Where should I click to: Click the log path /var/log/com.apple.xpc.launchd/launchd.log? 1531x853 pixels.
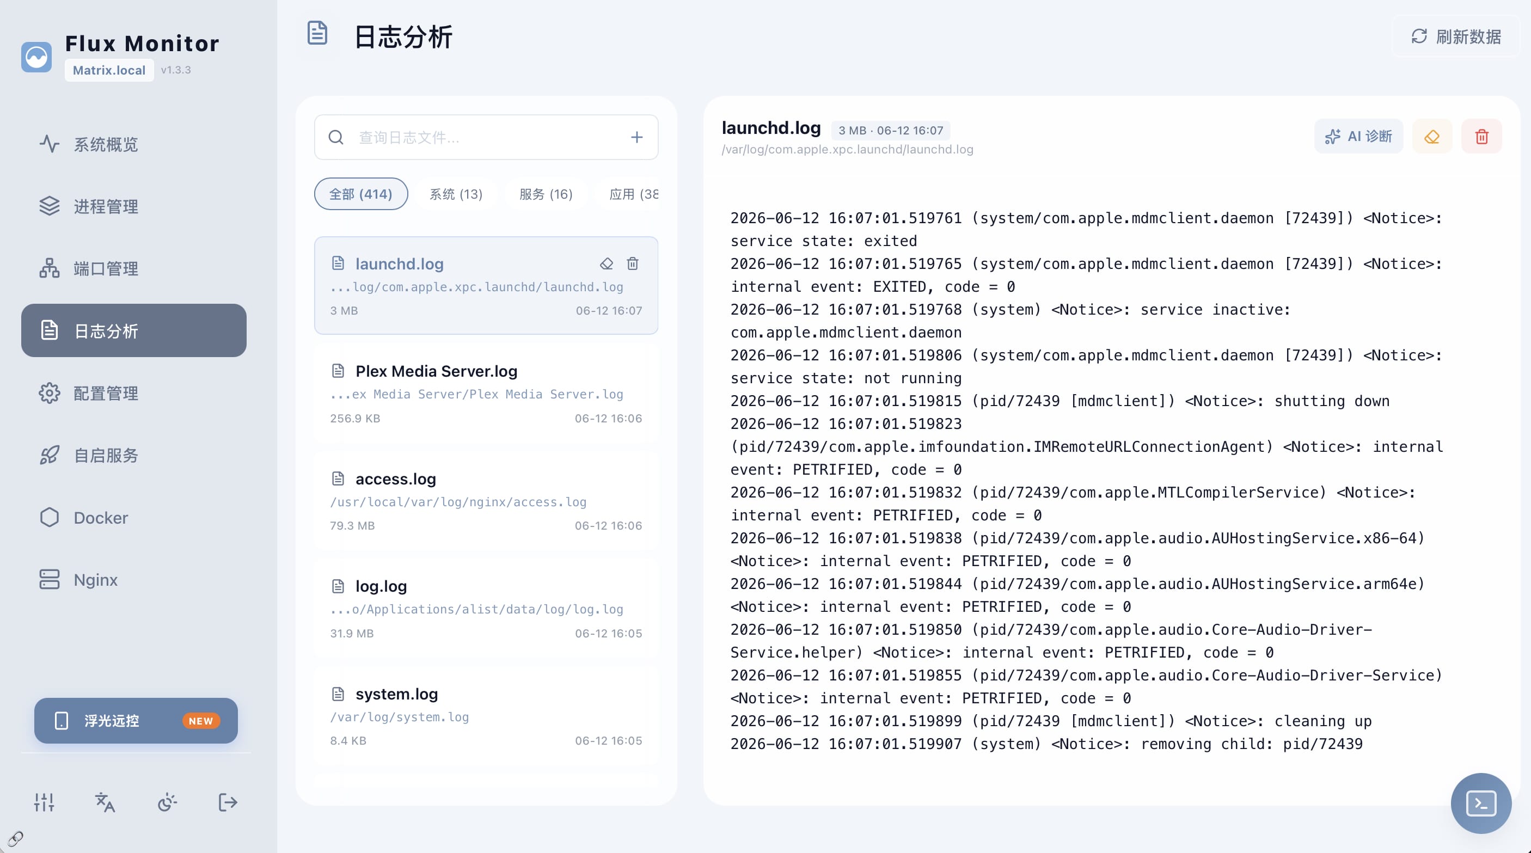[x=848, y=149]
